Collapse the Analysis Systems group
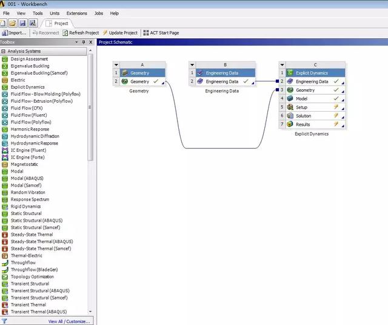 3,51
